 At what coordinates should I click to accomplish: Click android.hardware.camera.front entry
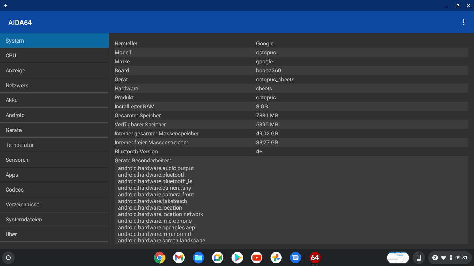(156, 194)
